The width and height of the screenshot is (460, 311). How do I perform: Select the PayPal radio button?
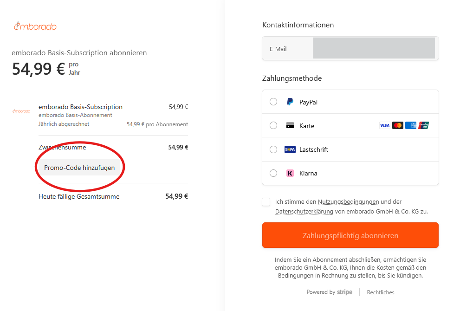(273, 102)
